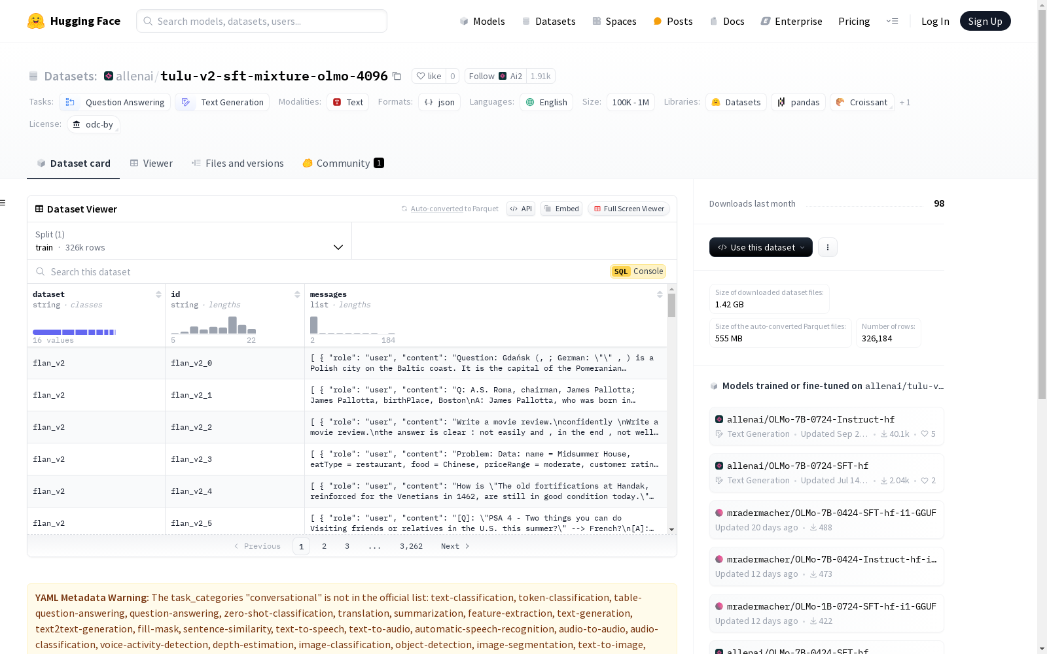
Task: Click the Search this dataset field
Action: [319, 271]
